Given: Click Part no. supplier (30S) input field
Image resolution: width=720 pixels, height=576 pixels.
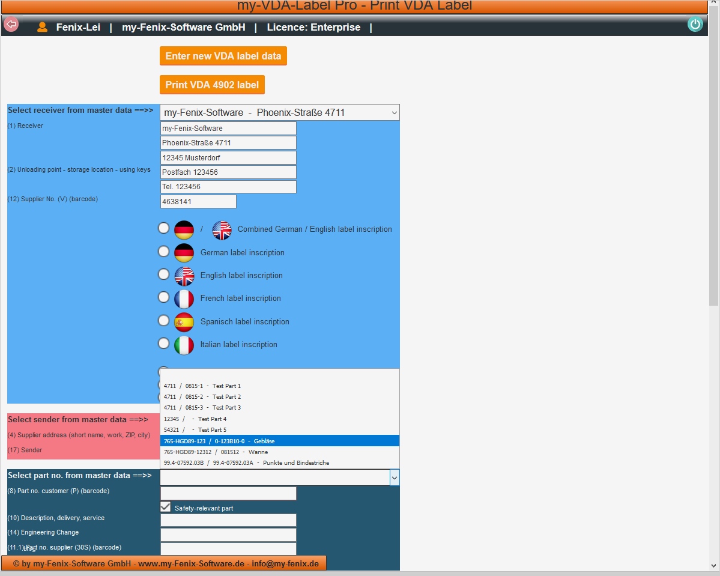Looking at the screenshot, I should [x=228, y=549].
